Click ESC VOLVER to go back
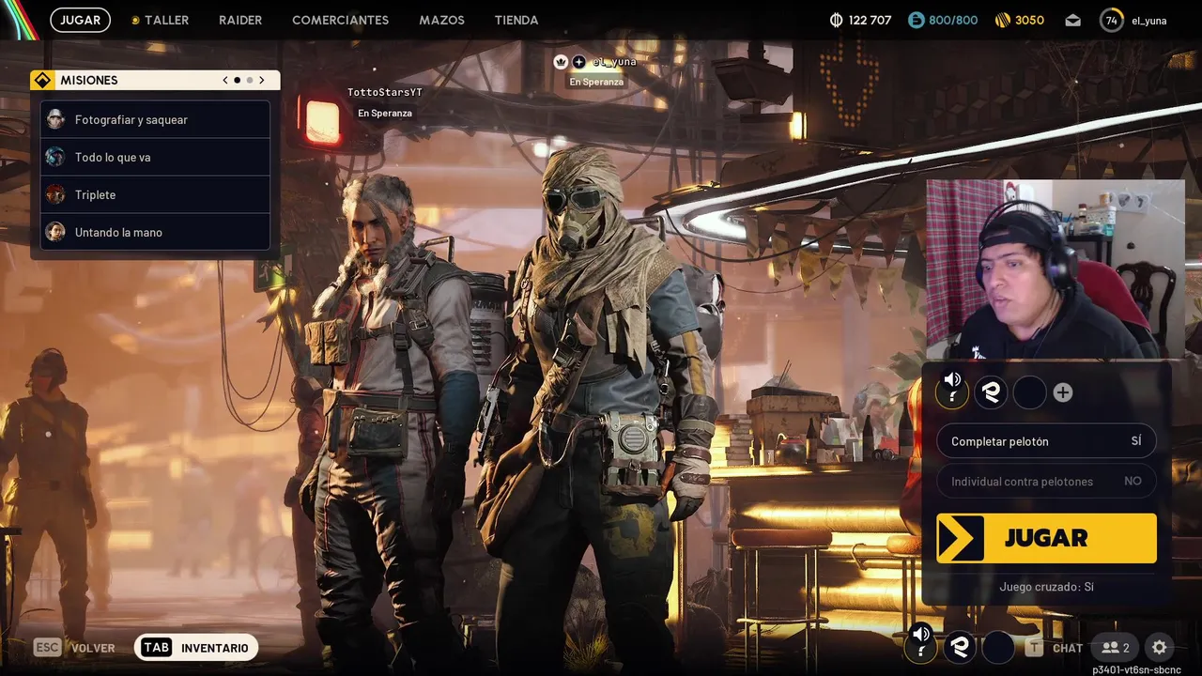Viewport: 1202px width, 676px height. (74, 648)
